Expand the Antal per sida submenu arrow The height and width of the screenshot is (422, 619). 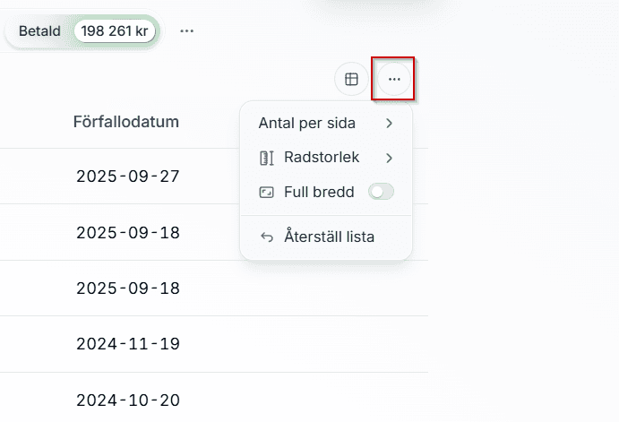coord(389,123)
